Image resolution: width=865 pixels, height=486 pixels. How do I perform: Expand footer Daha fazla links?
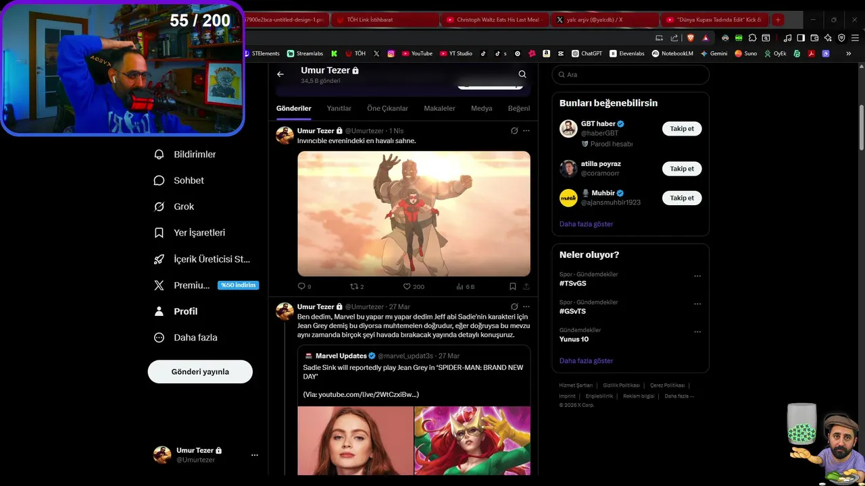(679, 396)
